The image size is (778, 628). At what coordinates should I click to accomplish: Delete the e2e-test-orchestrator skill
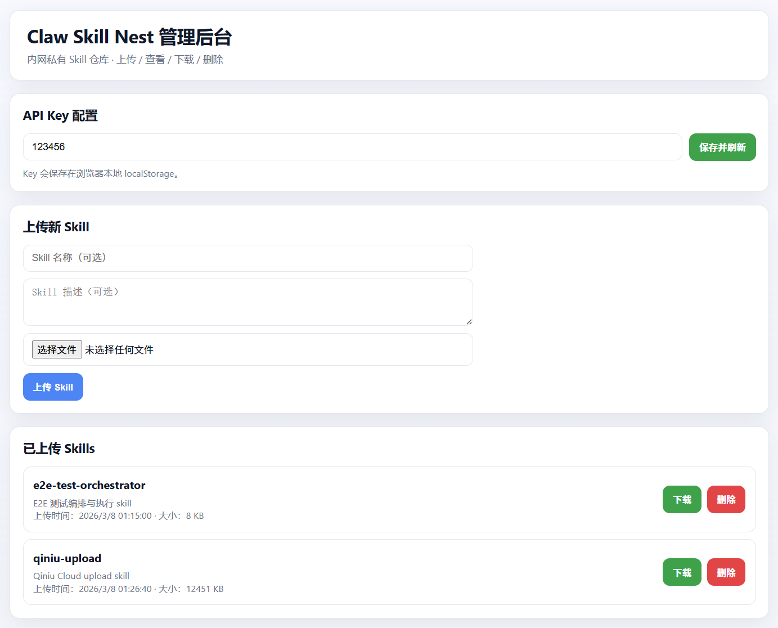[x=726, y=500]
